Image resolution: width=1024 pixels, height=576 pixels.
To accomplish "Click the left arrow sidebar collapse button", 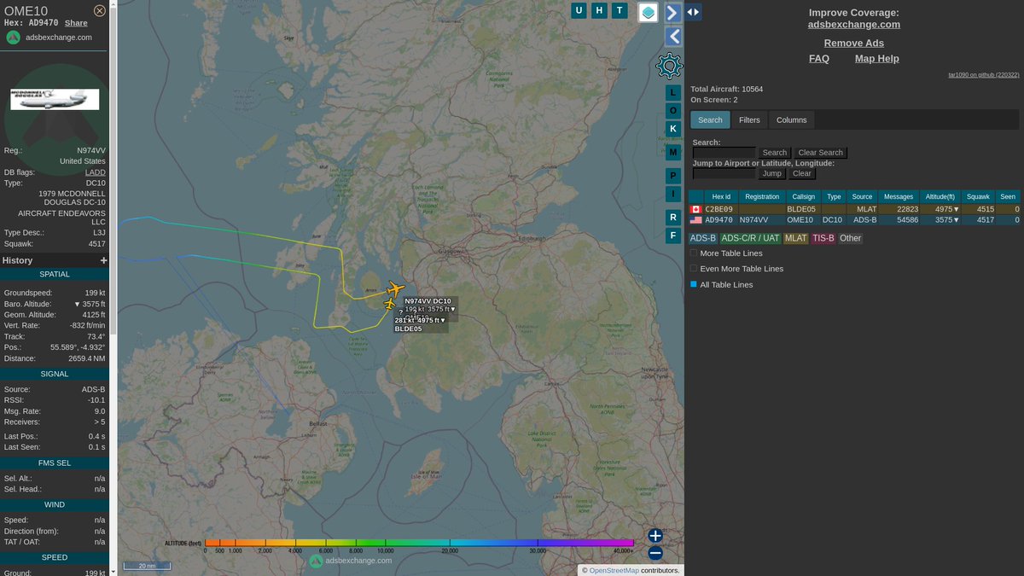I will pyautogui.click(x=672, y=36).
